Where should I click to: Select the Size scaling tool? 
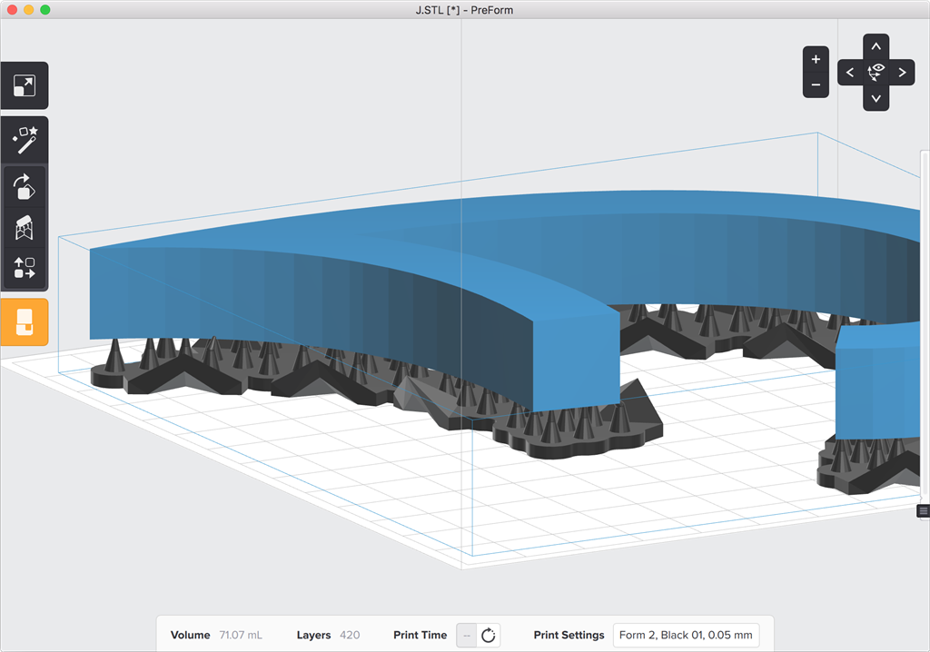click(24, 86)
